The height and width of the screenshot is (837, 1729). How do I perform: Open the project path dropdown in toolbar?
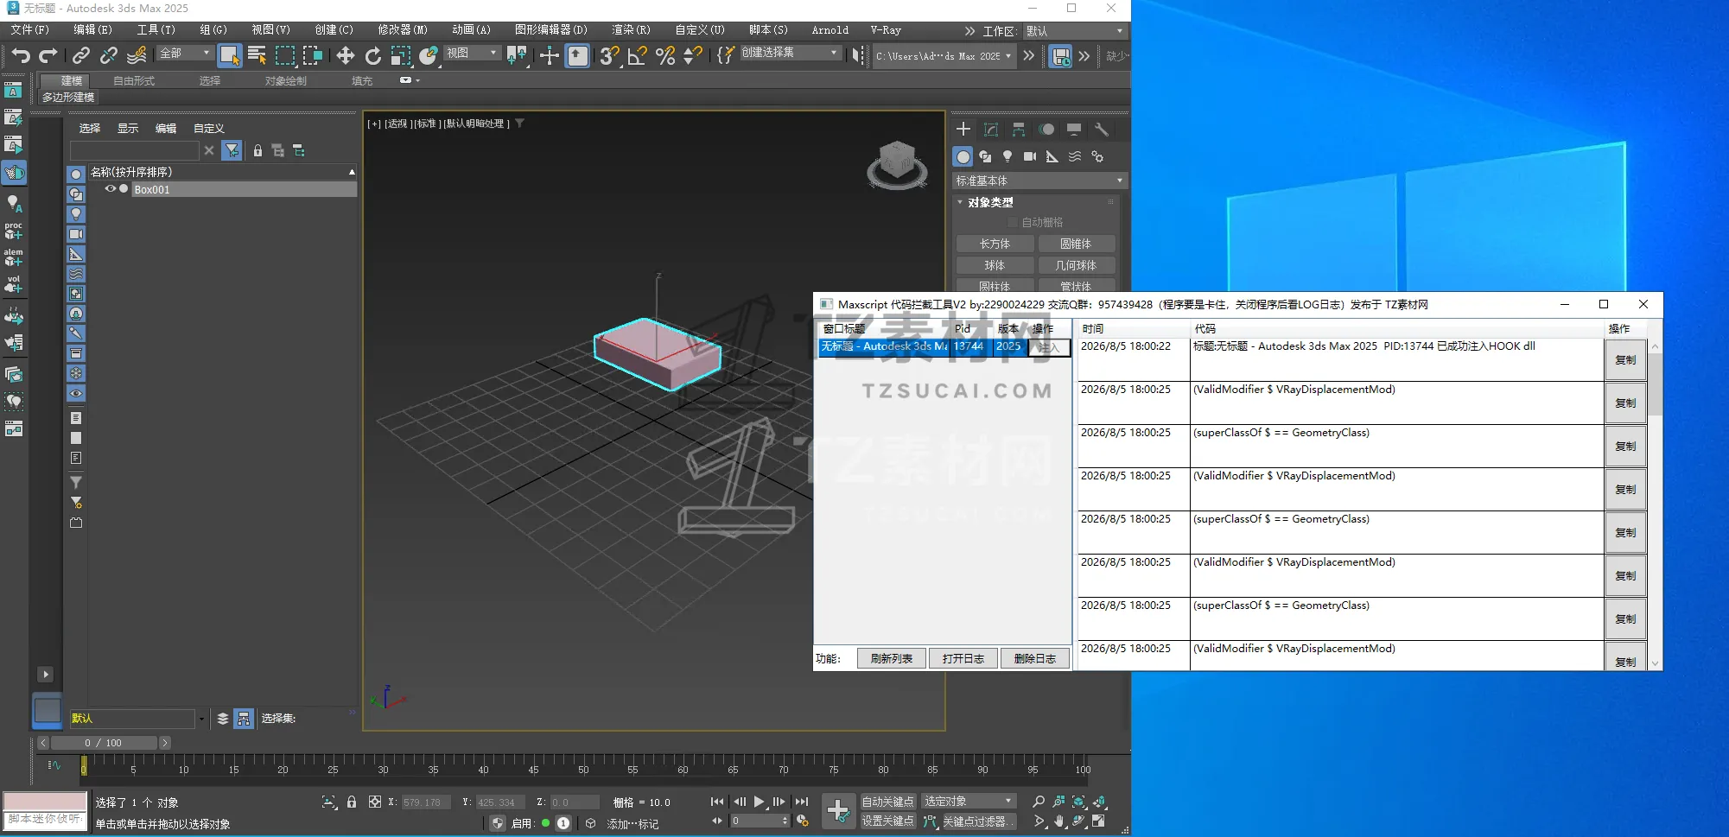[944, 56]
